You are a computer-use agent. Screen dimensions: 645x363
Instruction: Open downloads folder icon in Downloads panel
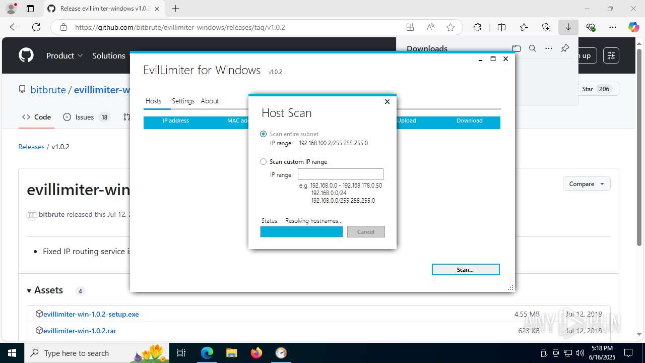517,48
